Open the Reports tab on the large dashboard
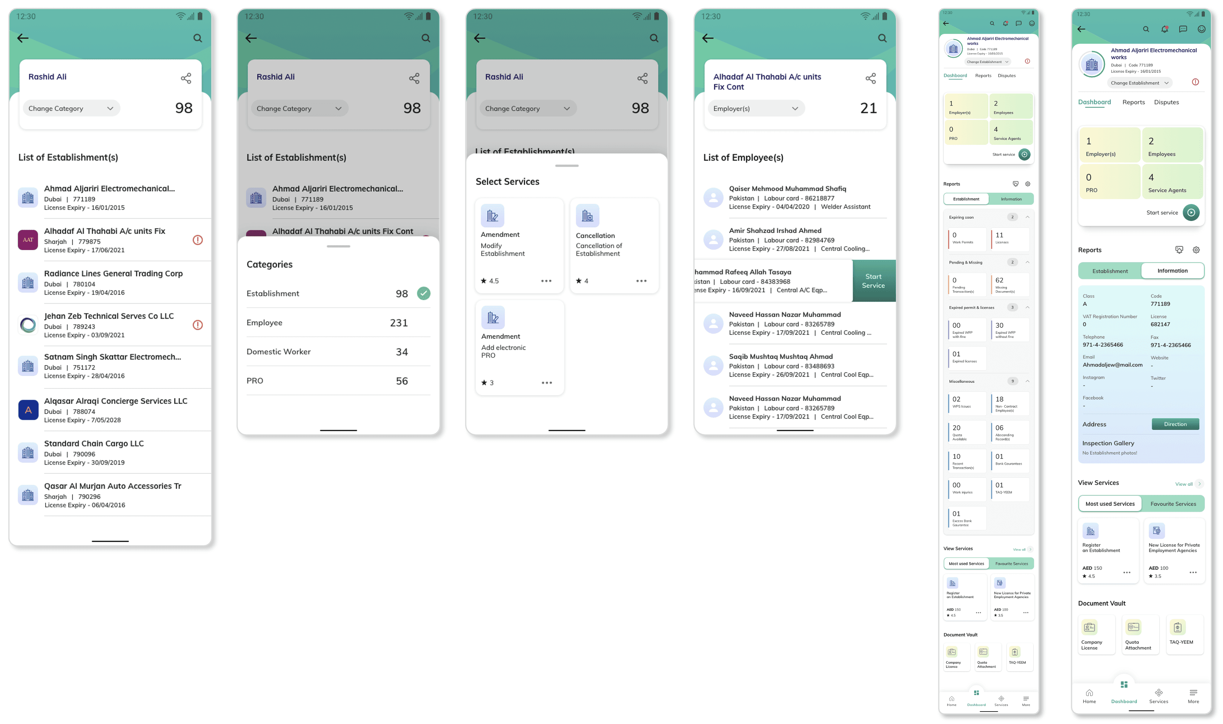 click(1133, 103)
